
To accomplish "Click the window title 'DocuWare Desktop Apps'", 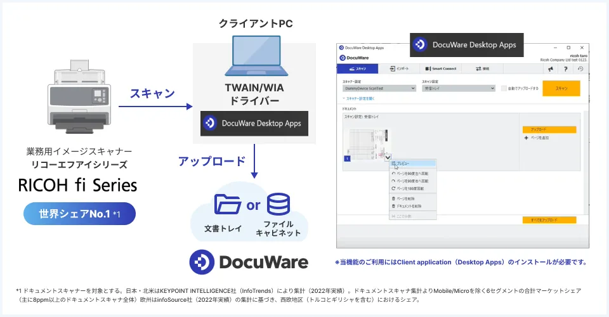I will [364, 48].
